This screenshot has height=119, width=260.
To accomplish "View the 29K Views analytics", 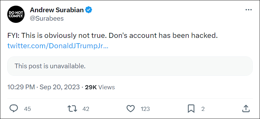I will click(100, 87).
